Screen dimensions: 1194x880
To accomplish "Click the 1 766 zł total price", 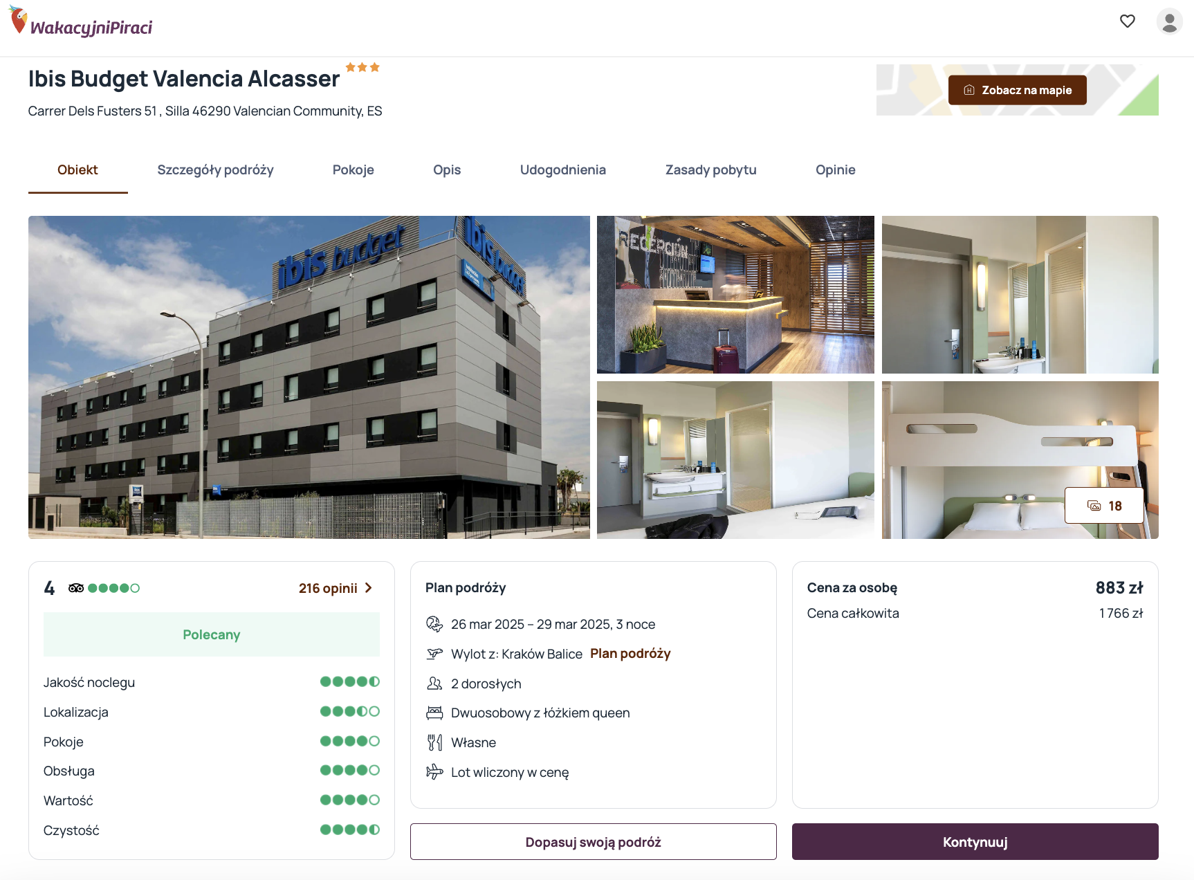I will click(x=1121, y=613).
